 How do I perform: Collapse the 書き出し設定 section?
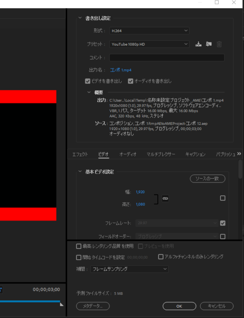[80, 18]
